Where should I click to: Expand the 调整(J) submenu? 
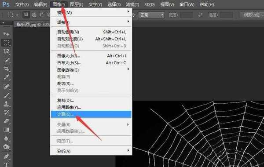point(91,22)
